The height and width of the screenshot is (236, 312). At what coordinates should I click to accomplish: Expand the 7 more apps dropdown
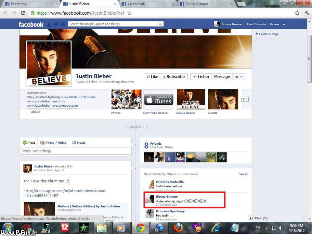pyautogui.click(x=245, y=99)
